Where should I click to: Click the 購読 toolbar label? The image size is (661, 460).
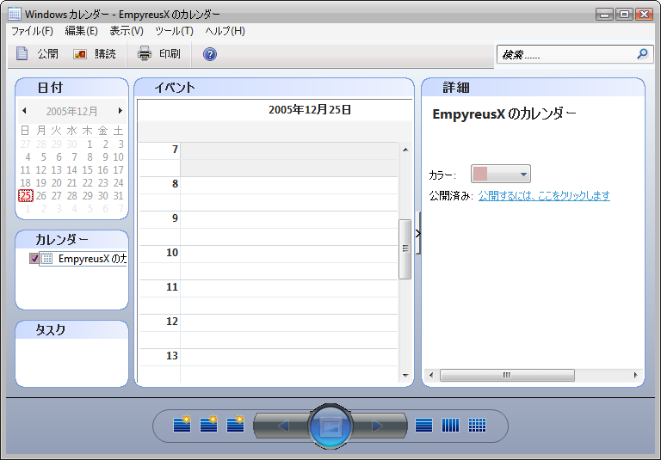105,54
